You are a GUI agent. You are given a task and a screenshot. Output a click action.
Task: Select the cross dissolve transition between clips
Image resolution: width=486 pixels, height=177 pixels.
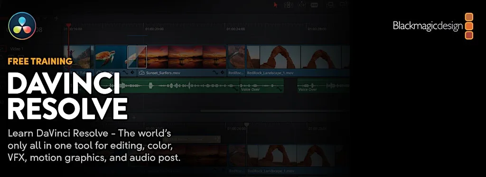click(137, 57)
